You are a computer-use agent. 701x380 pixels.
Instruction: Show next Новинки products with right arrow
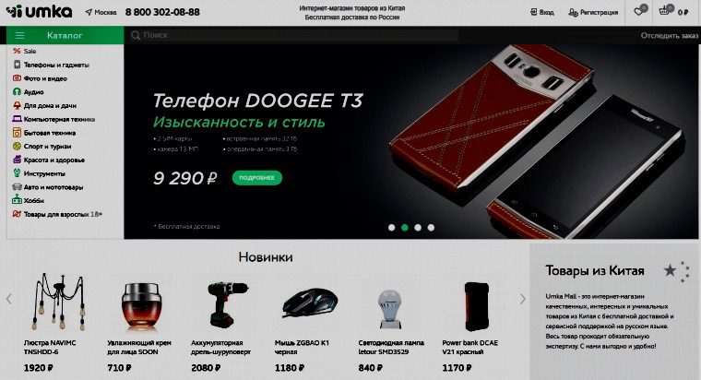[x=523, y=299]
